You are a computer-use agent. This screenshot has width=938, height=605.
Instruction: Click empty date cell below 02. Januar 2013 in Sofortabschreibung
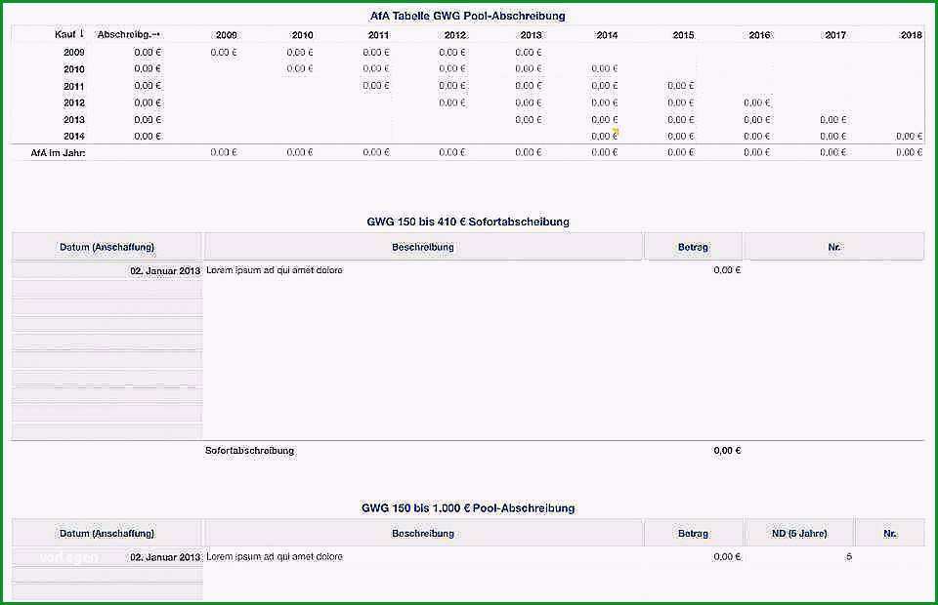[x=107, y=289]
